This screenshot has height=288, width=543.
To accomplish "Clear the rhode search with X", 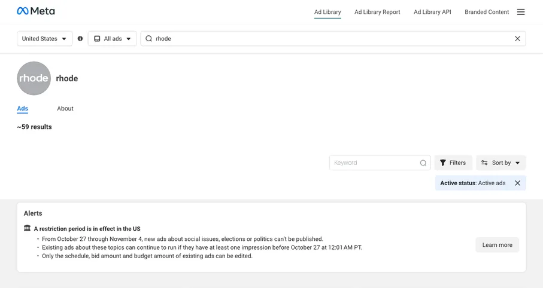I will pyautogui.click(x=517, y=39).
